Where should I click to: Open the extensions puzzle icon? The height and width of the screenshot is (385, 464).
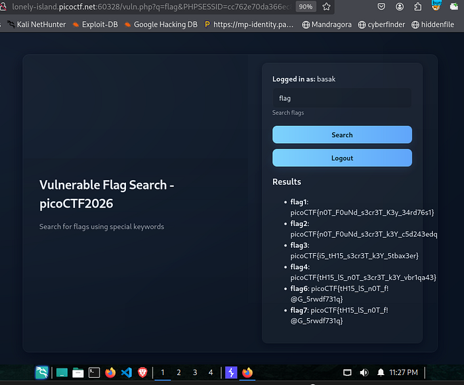(418, 7)
